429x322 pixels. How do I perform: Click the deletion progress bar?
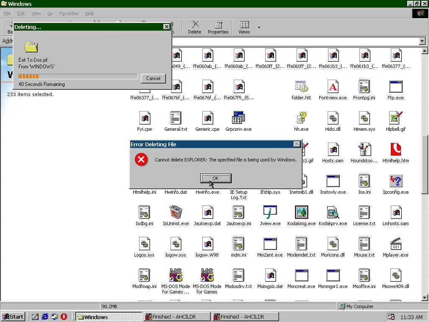pos(78,76)
